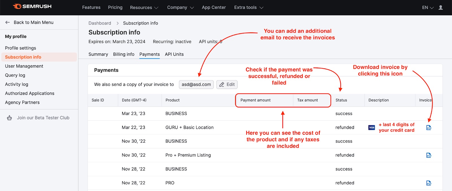Go to App Center
The image size is (452, 191).
(214, 8)
